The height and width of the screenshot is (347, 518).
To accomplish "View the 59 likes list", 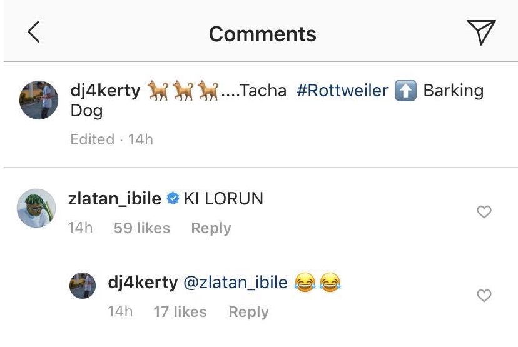I will (x=142, y=228).
